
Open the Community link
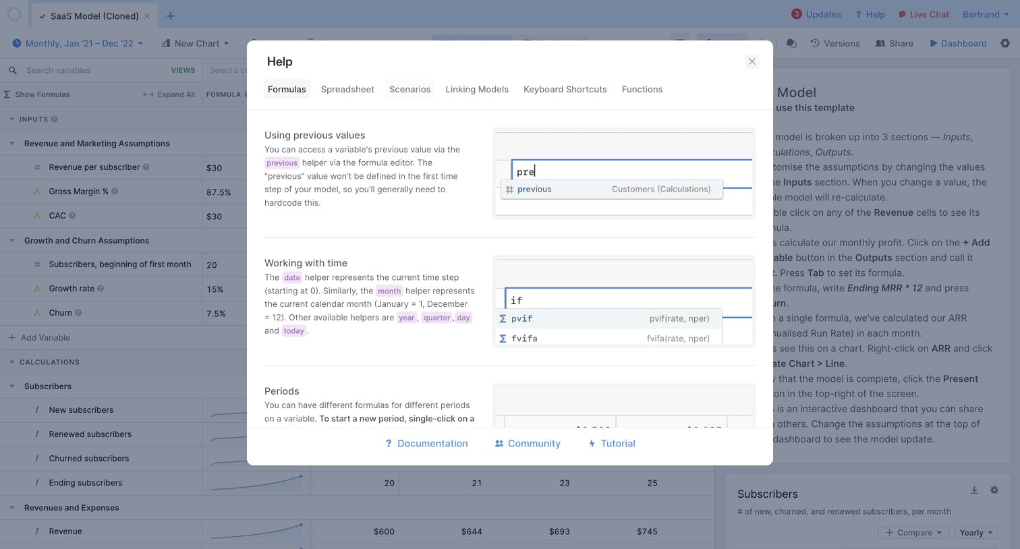pyautogui.click(x=528, y=443)
